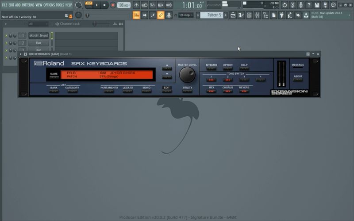Click the red Record button
The width and height of the screenshot is (354, 221).
point(113,5)
